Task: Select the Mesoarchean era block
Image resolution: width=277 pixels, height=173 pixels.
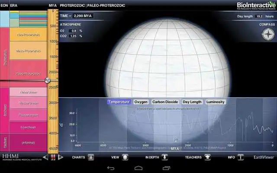Action: tap(28, 103)
